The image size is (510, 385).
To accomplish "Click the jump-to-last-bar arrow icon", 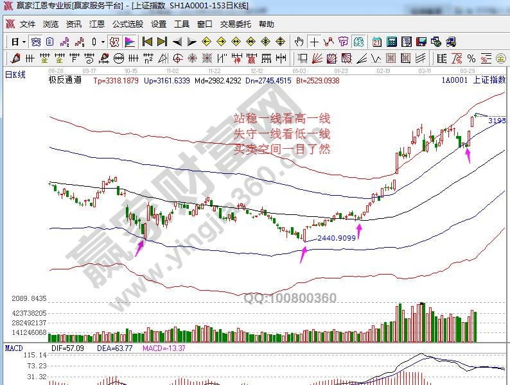I will [x=161, y=42].
